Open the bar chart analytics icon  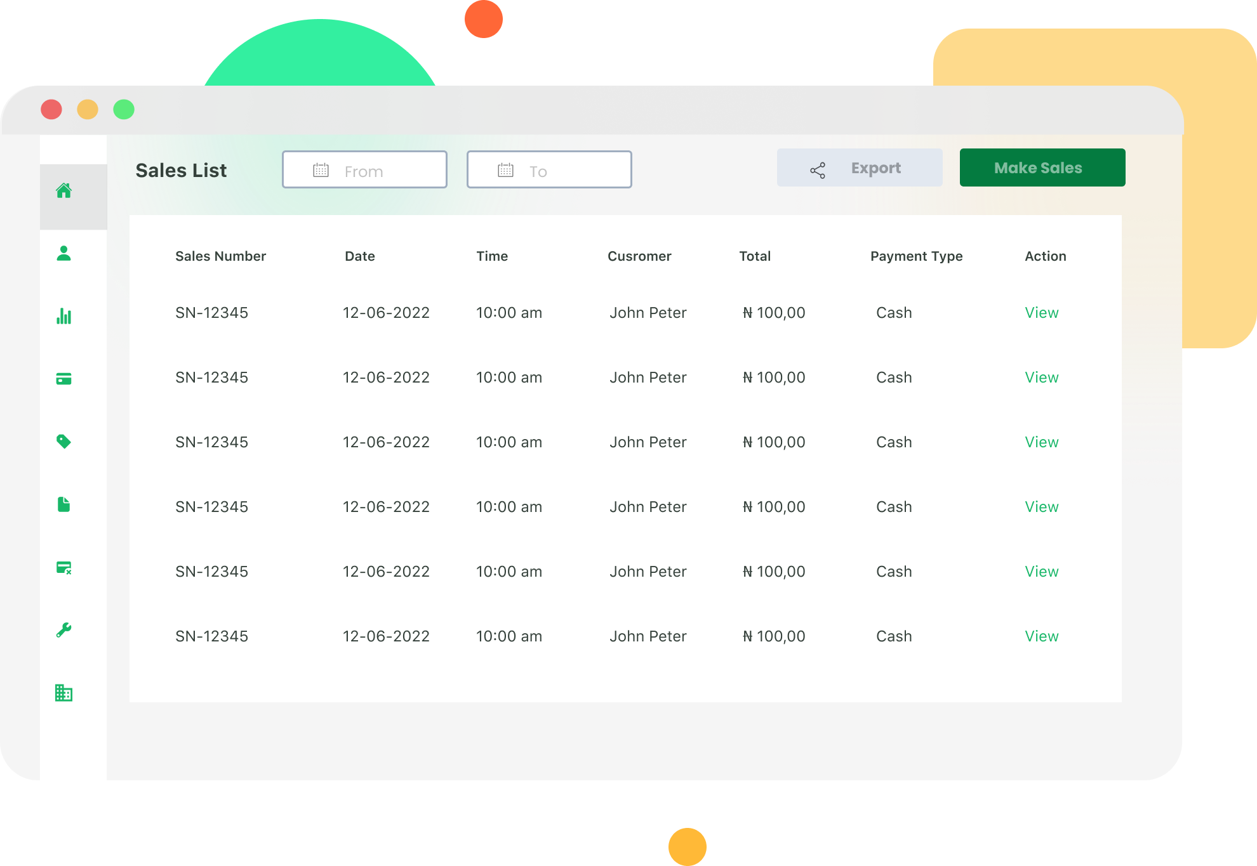tap(64, 316)
